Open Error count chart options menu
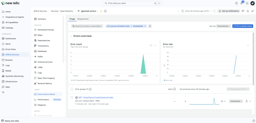Screen dimensions: 256x123 pos(155,45)
